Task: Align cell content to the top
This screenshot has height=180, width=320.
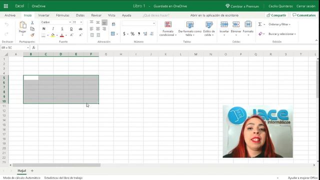Action: click(x=91, y=22)
